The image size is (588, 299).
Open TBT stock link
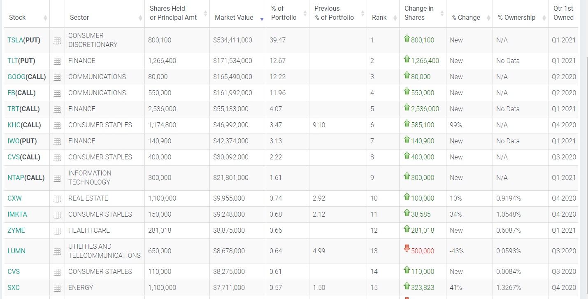point(13,109)
